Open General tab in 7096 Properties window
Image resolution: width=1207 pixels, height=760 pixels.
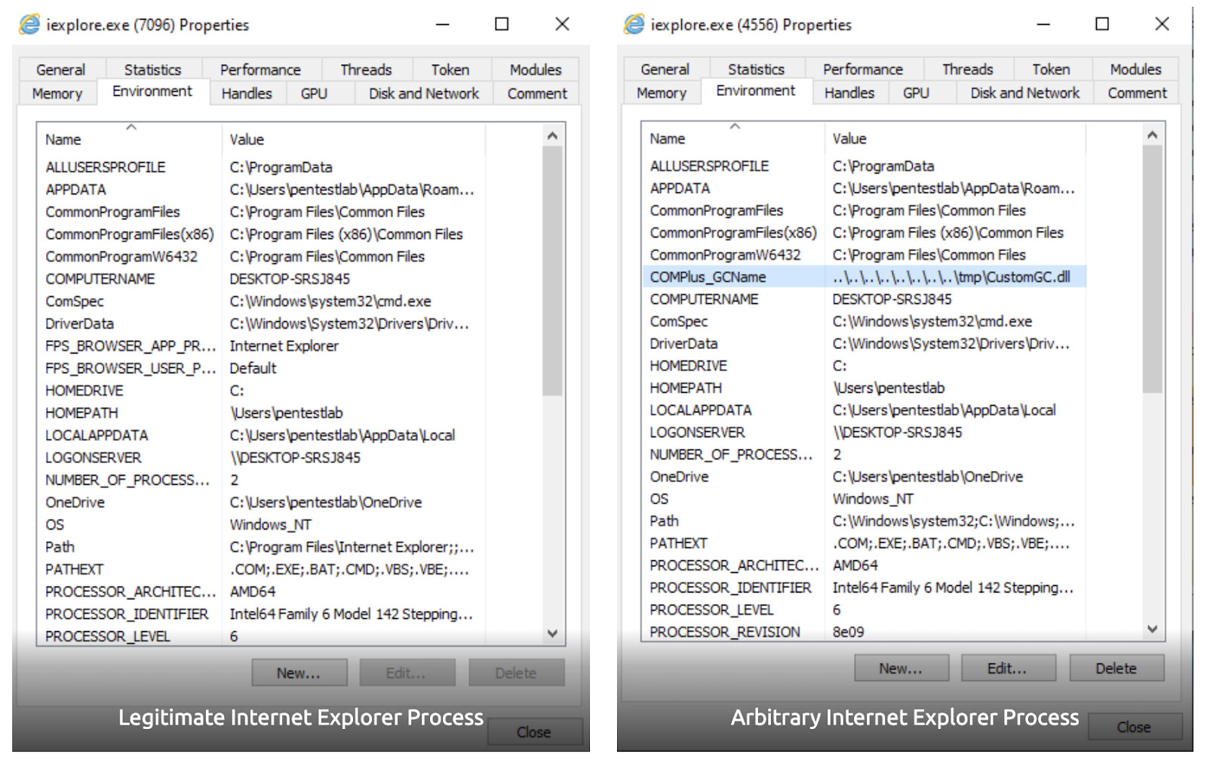click(x=60, y=69)
